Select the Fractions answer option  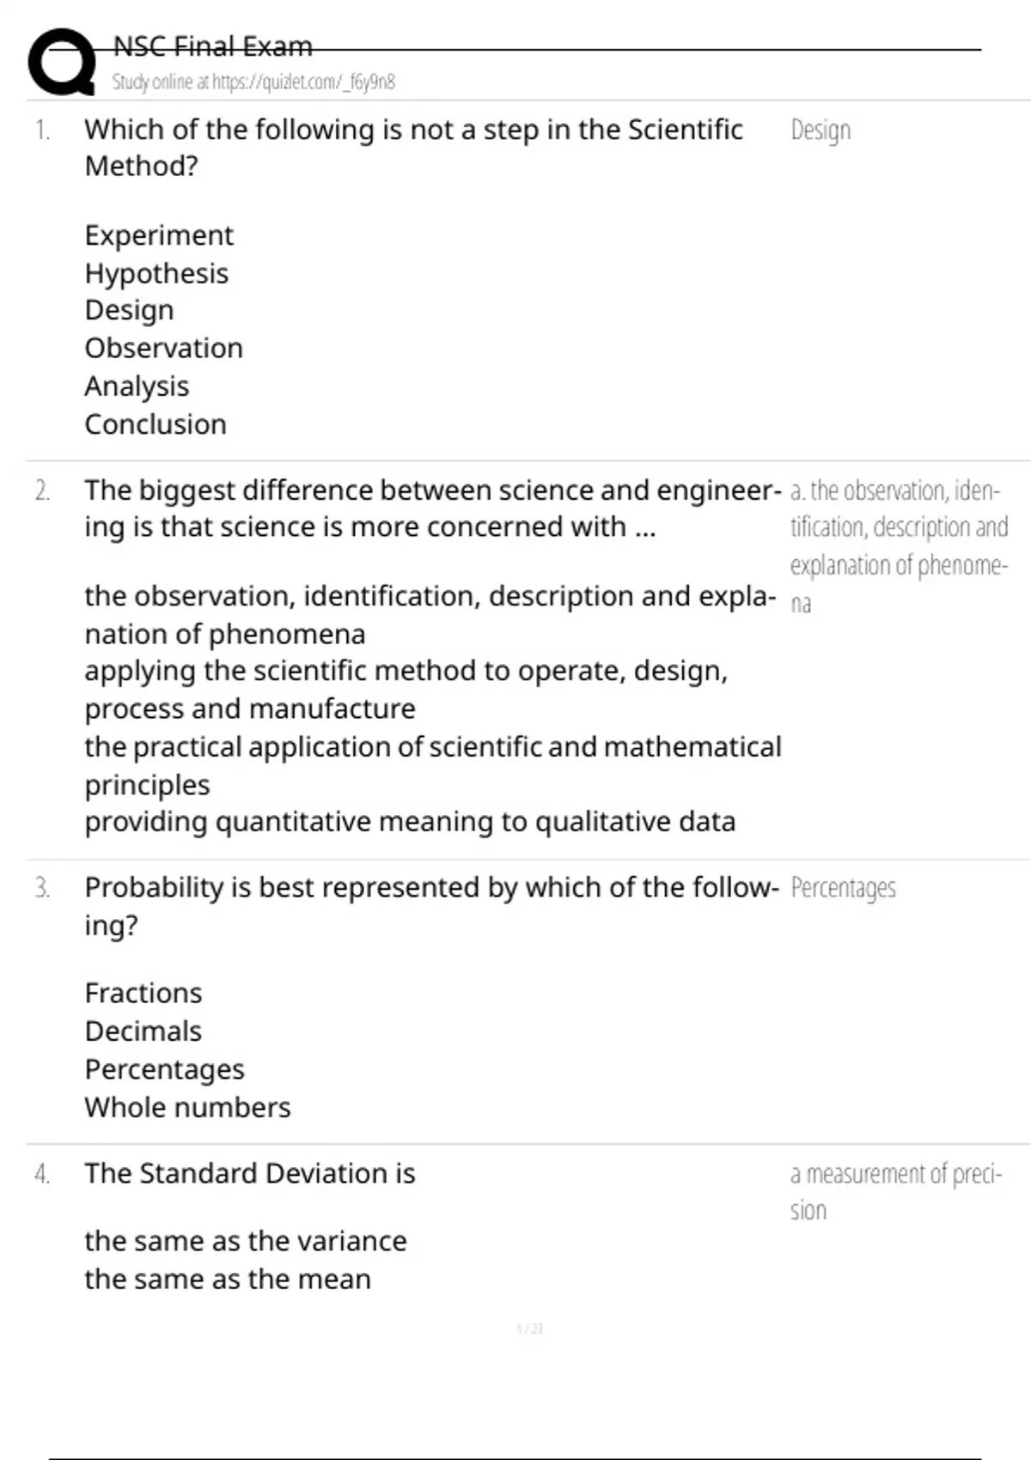point(143,993)
